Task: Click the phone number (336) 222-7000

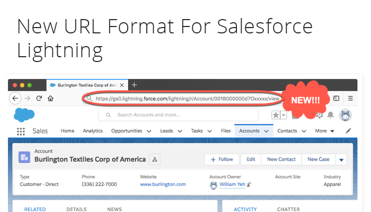Action: click(x=100, y=184)
